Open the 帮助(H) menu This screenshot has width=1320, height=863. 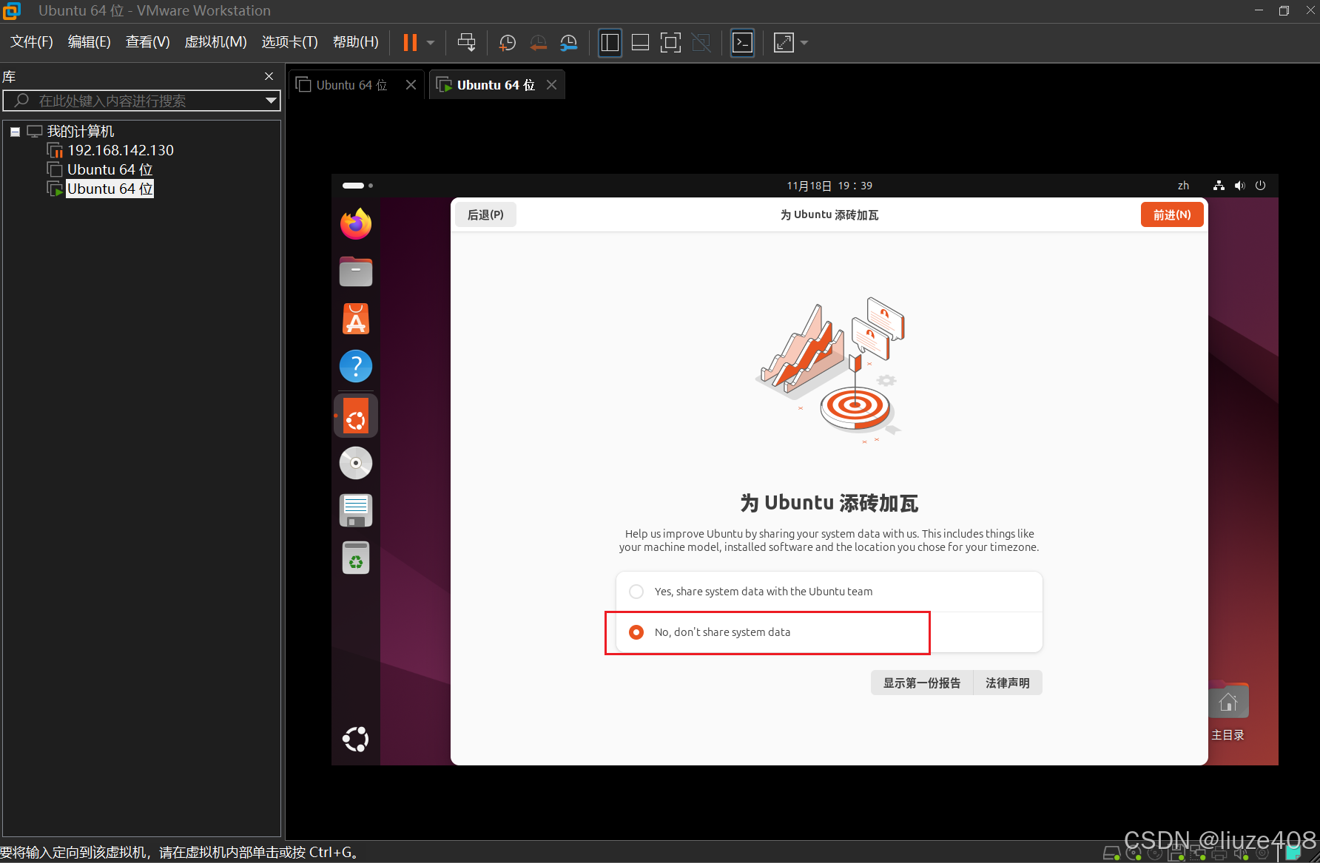pyautogui.click(x=356, y=42)
